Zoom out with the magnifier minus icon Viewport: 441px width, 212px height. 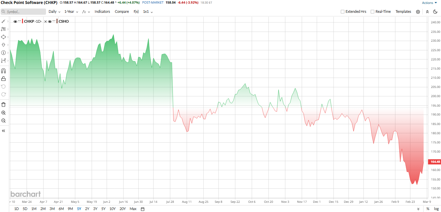coord(4,120)
